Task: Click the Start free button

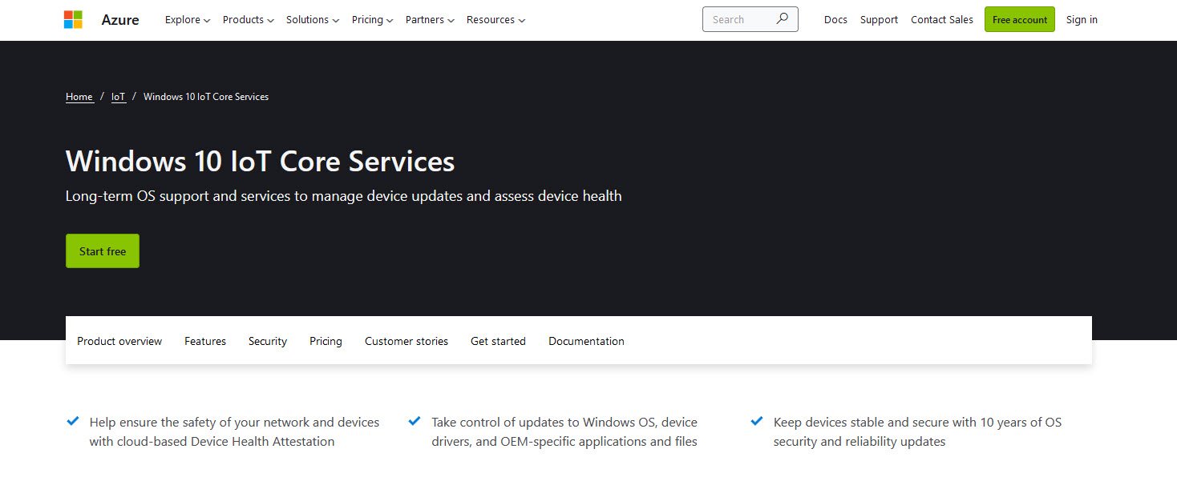Action: [103, 251]
